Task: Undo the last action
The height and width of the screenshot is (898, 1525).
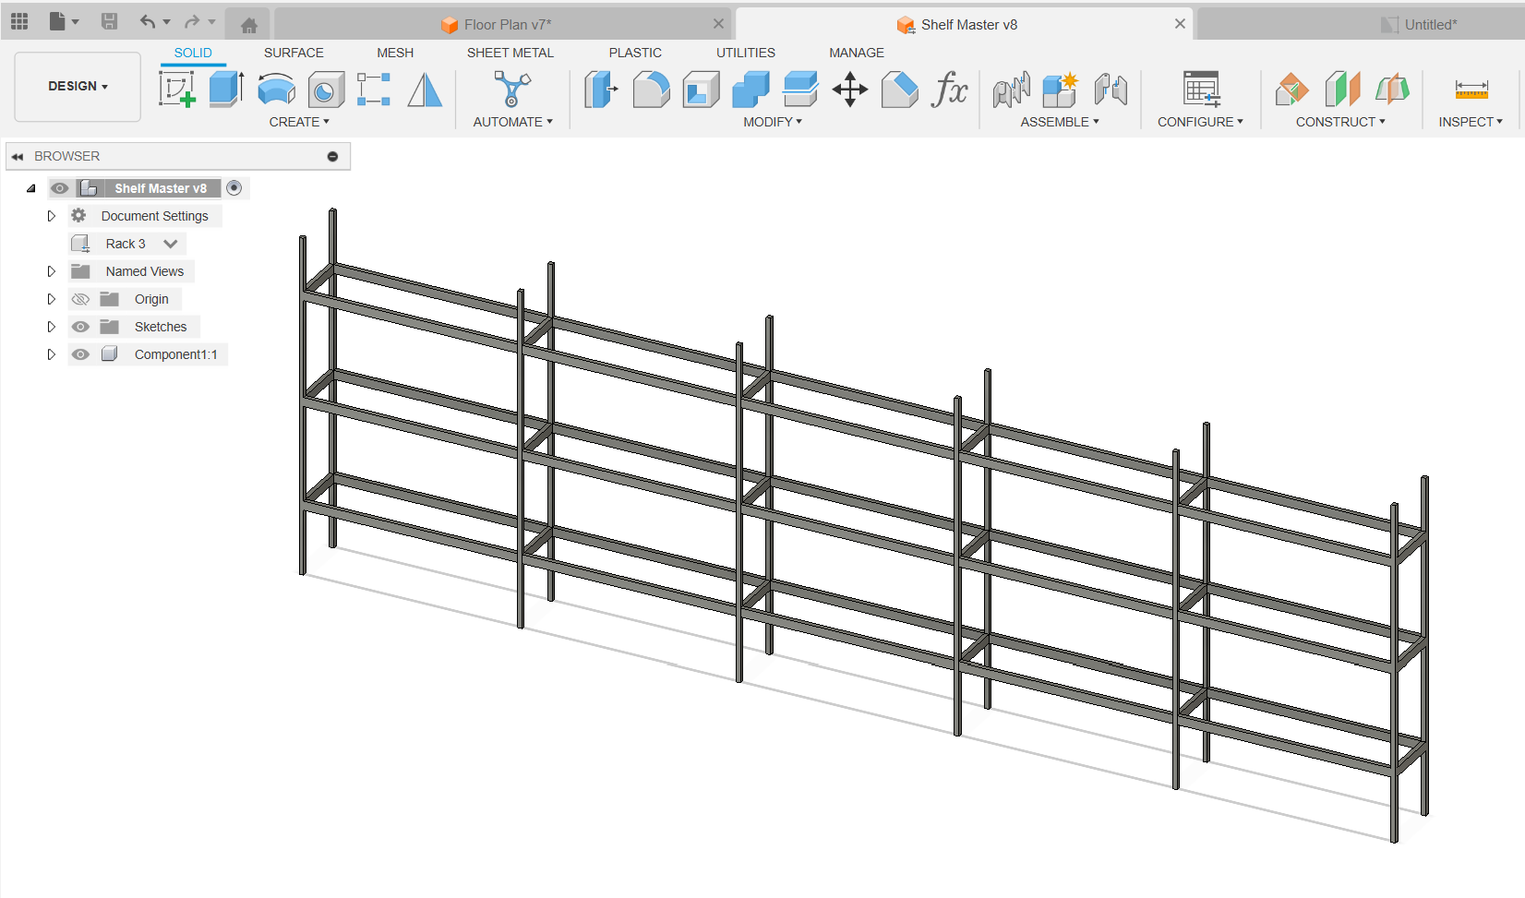Action: click(x=148, y=21)
